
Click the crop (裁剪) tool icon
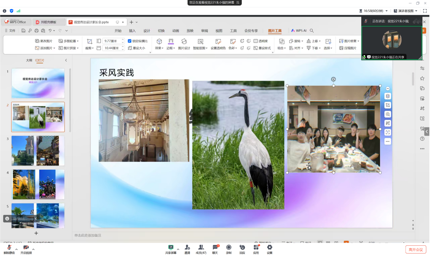coord(89,41)
